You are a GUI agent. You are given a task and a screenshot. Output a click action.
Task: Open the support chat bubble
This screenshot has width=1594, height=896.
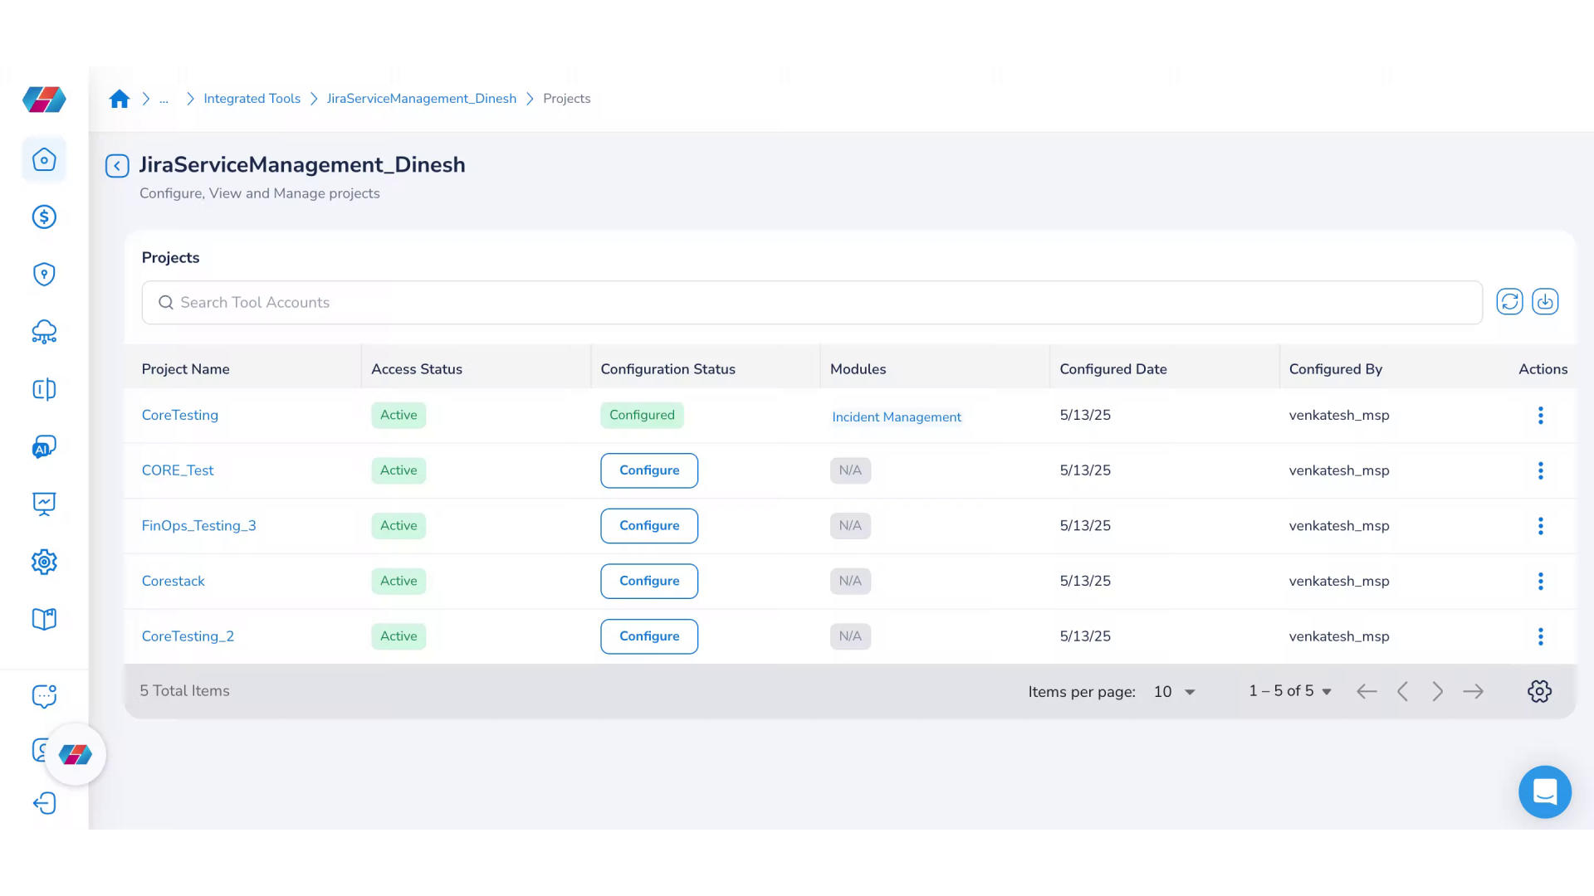[1545, 791]
